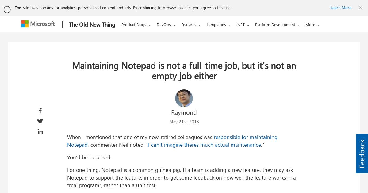Screen dimensions: 368x193
Task: Dismiss the cookie notice banner
Action: click(360, 8)
